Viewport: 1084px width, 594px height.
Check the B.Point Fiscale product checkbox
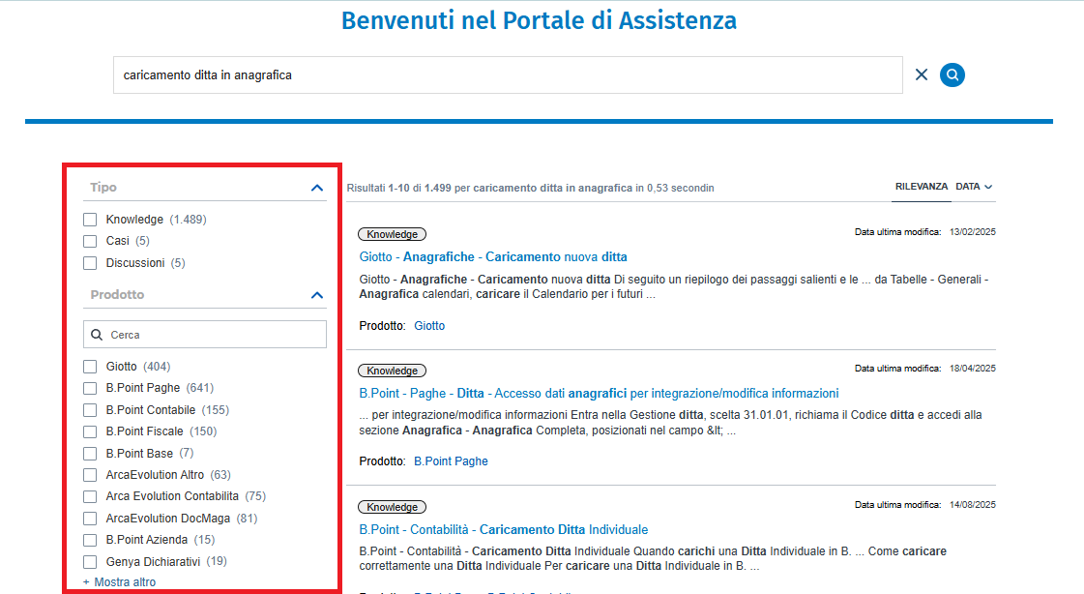(90, 431)
